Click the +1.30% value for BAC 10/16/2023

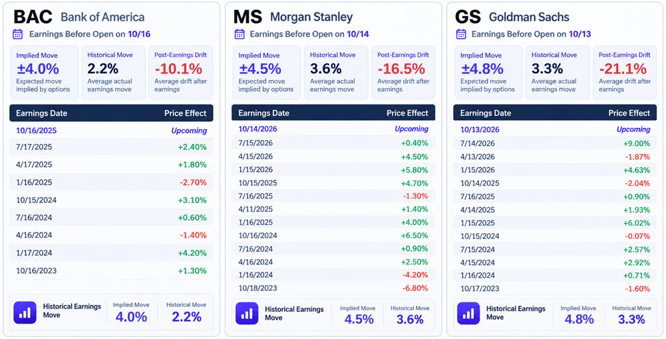(x=192, y=270)
